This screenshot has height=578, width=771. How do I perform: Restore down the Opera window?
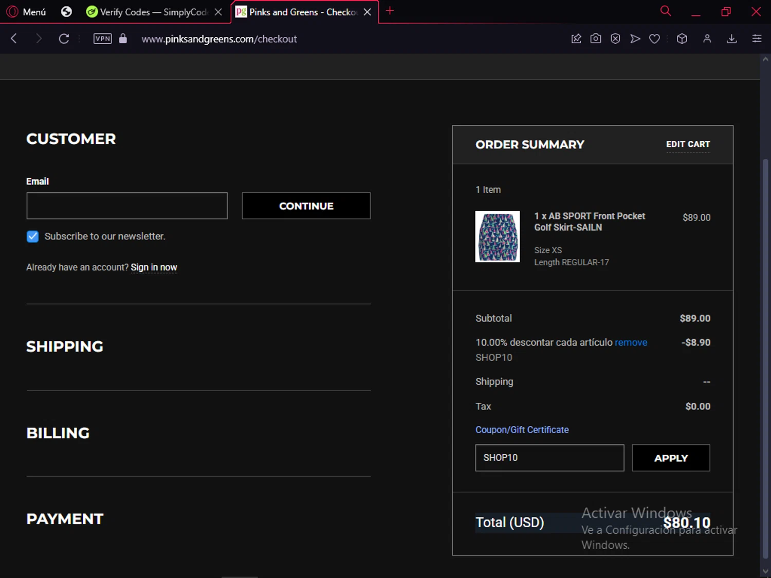coord(726,11)
